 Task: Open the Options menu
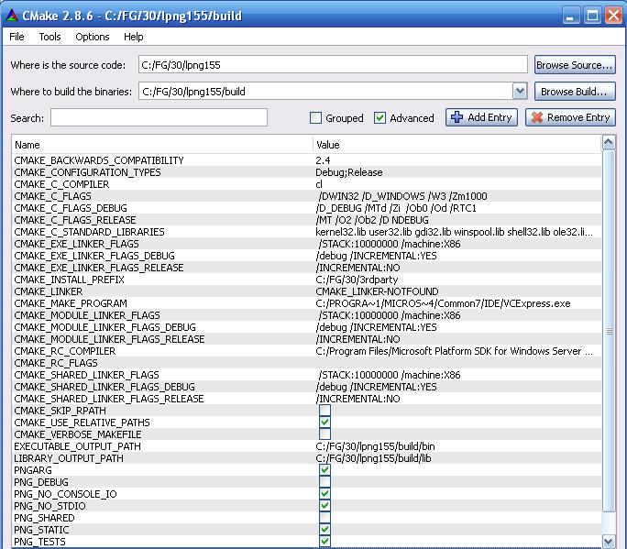pos(92,37)
